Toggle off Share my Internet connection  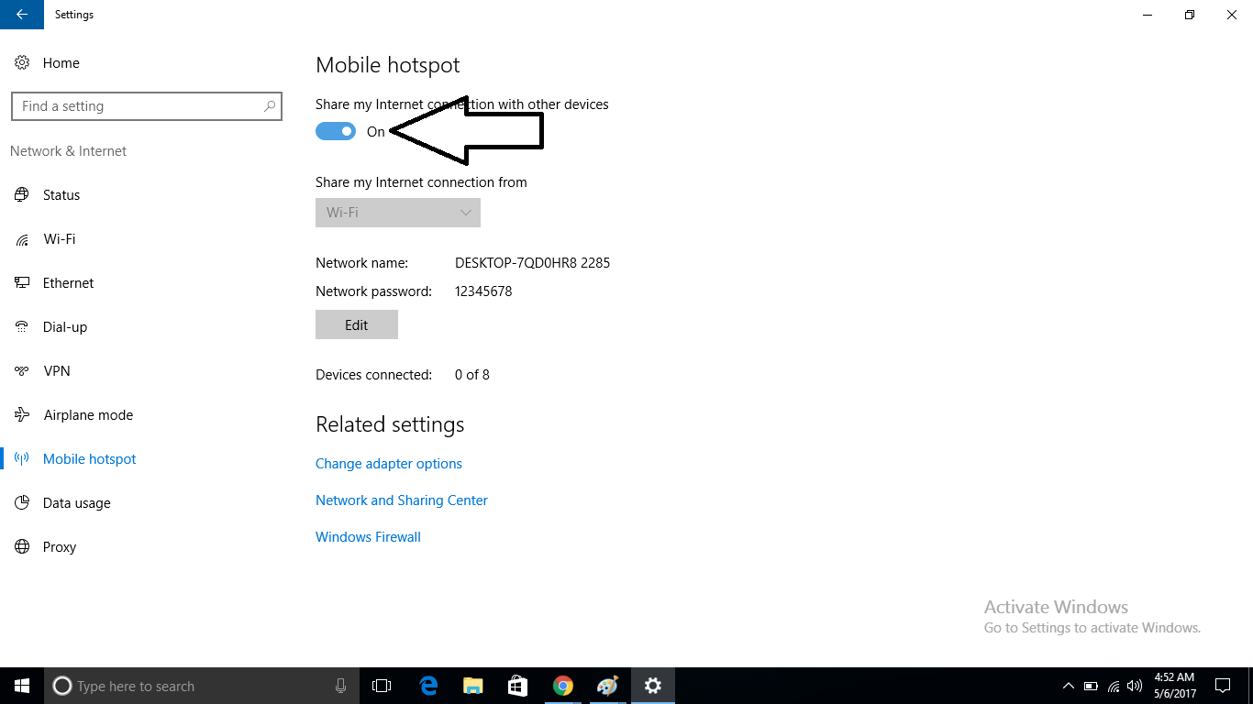[x=335, y=130]
